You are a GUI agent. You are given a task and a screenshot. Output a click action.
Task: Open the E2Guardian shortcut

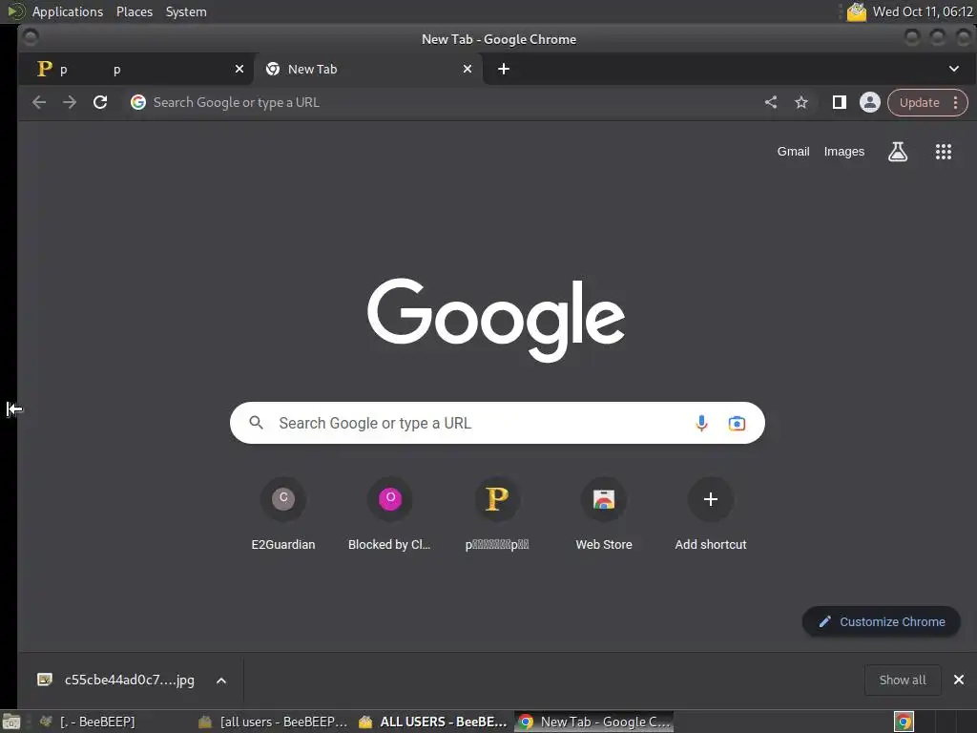(282, 514)
